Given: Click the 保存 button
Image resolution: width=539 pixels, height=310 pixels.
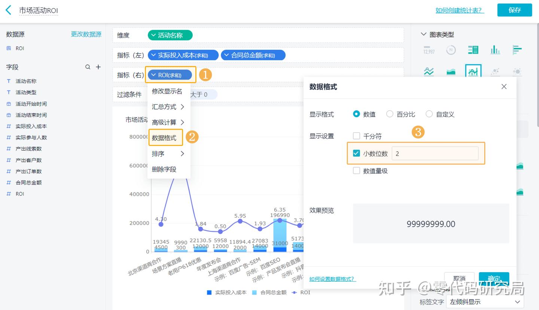Looking at the screenshot, I should coord(515,10).
